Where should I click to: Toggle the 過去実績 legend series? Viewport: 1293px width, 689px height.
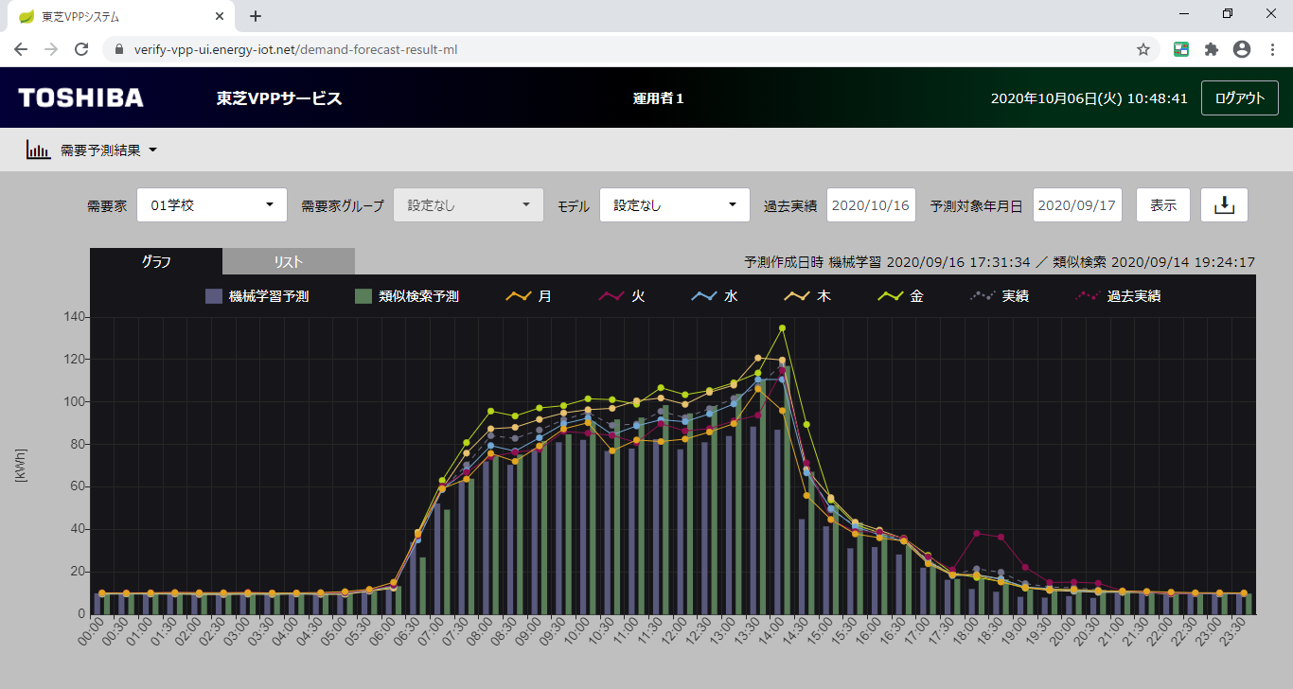pos(1118,296)
